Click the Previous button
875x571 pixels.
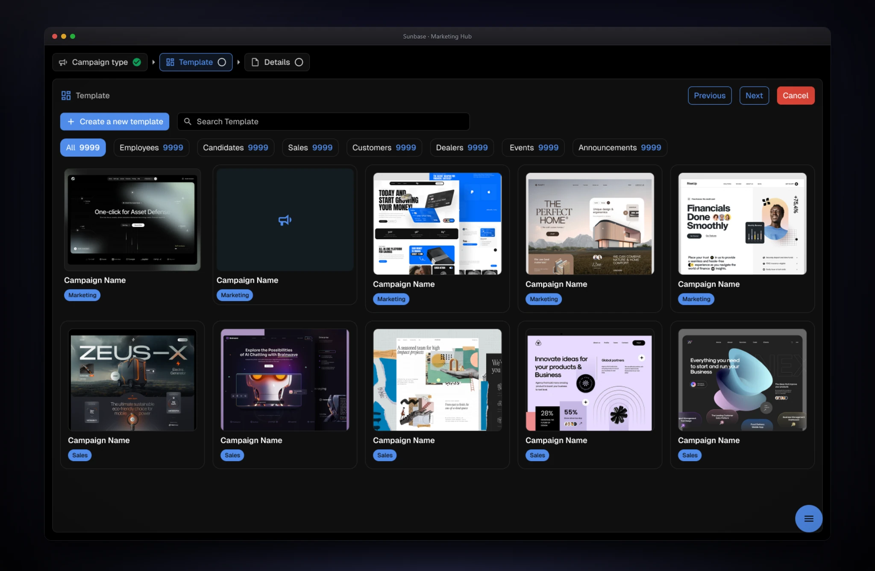(x=710, y=96)
